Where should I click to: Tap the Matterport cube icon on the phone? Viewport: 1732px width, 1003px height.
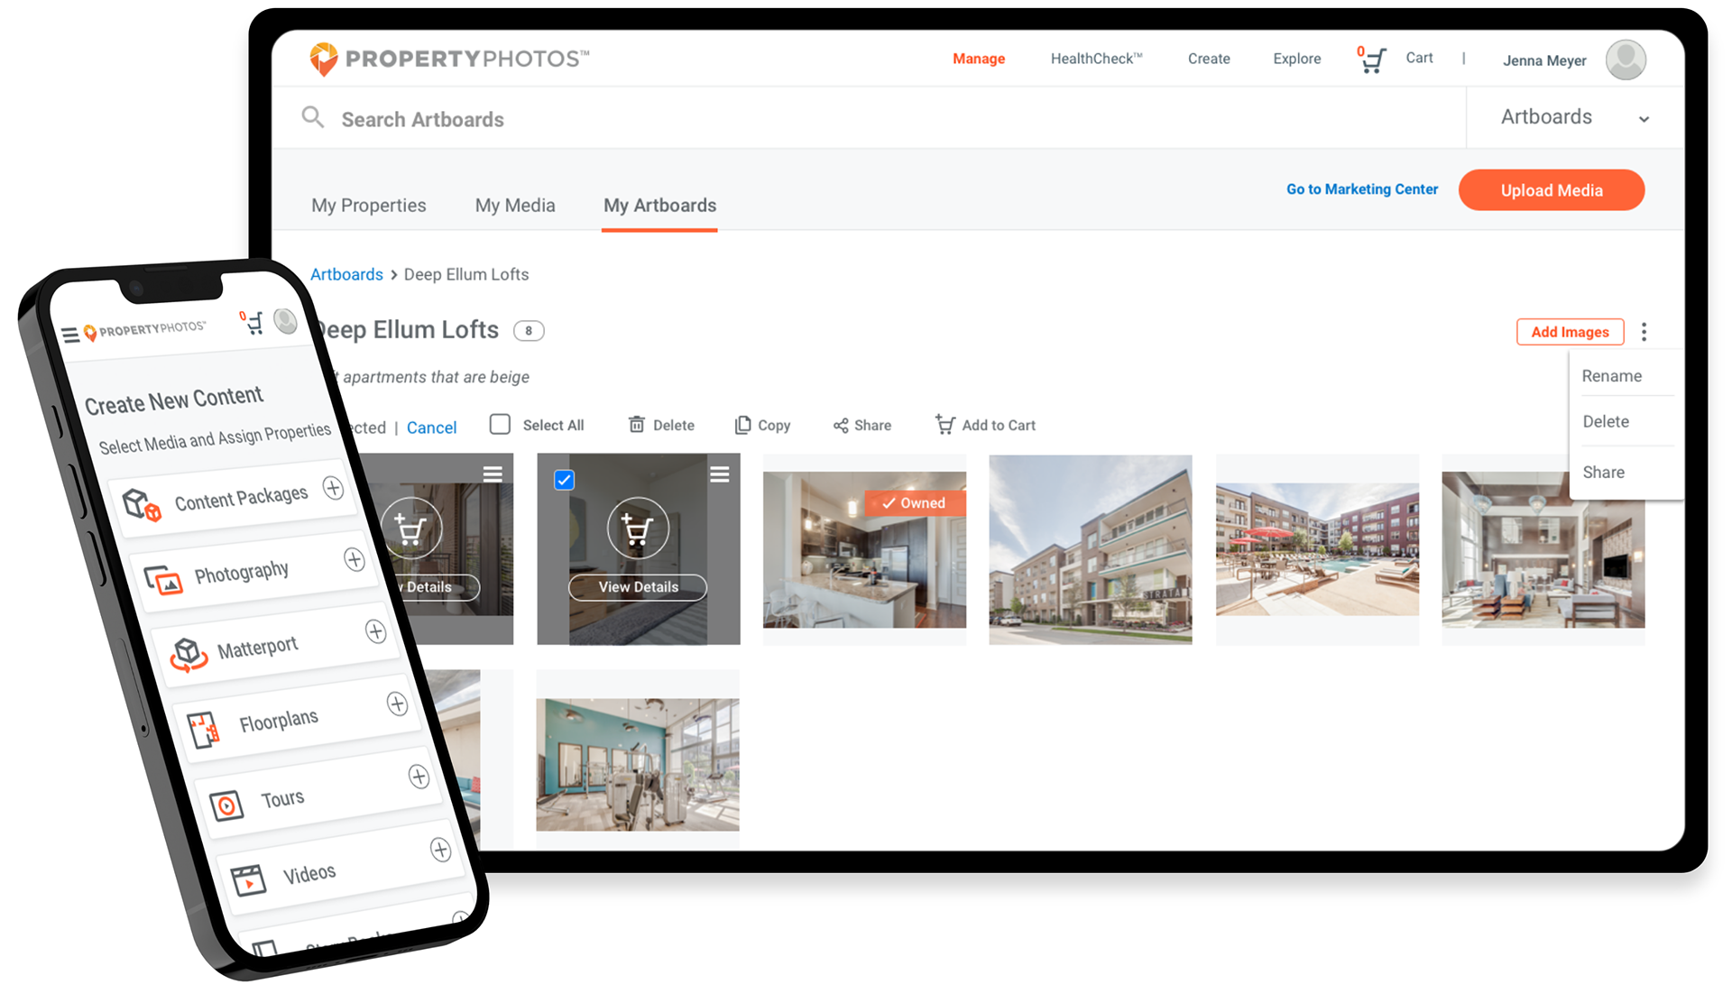tap(189, 654)
